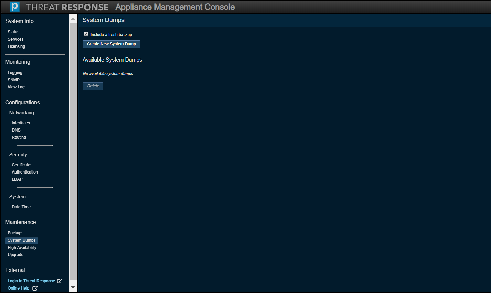Click the Delete button under Available System Dumps
The width and height of the screenshot is (491, 293).
93,86
